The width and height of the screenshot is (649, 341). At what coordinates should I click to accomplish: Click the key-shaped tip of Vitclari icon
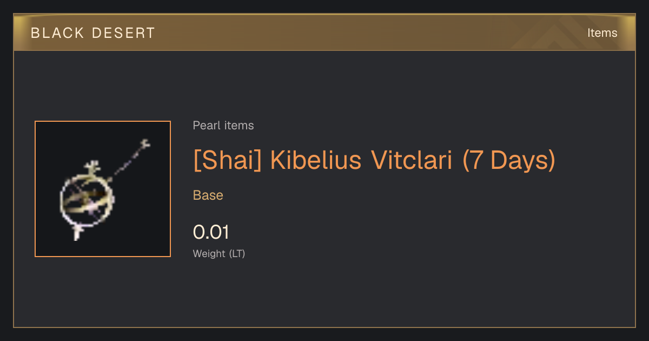click(144, 145)
